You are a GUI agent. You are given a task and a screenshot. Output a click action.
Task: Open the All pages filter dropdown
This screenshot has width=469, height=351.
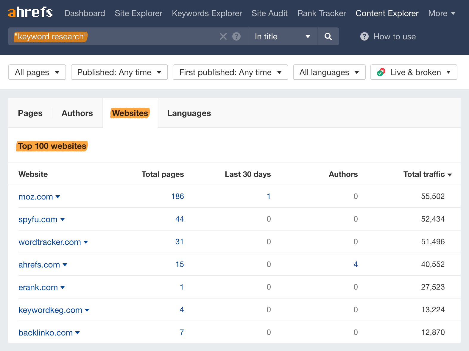(37, 72)
